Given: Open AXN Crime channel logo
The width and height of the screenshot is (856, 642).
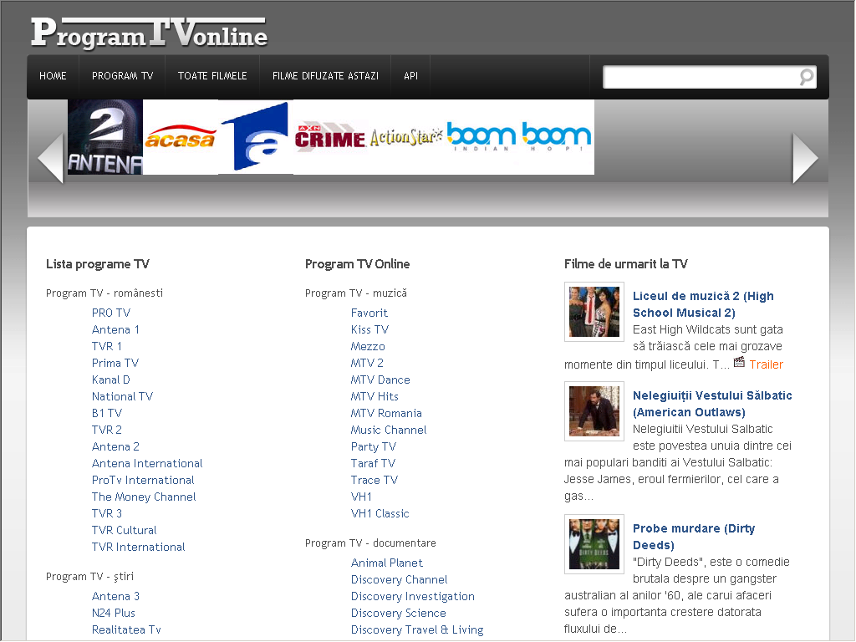Looking at the screenshot, I should [330, 137].
